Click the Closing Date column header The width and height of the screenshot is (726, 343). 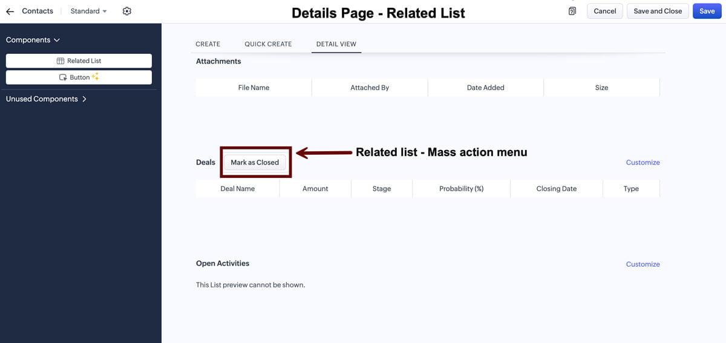click(557, 189)
